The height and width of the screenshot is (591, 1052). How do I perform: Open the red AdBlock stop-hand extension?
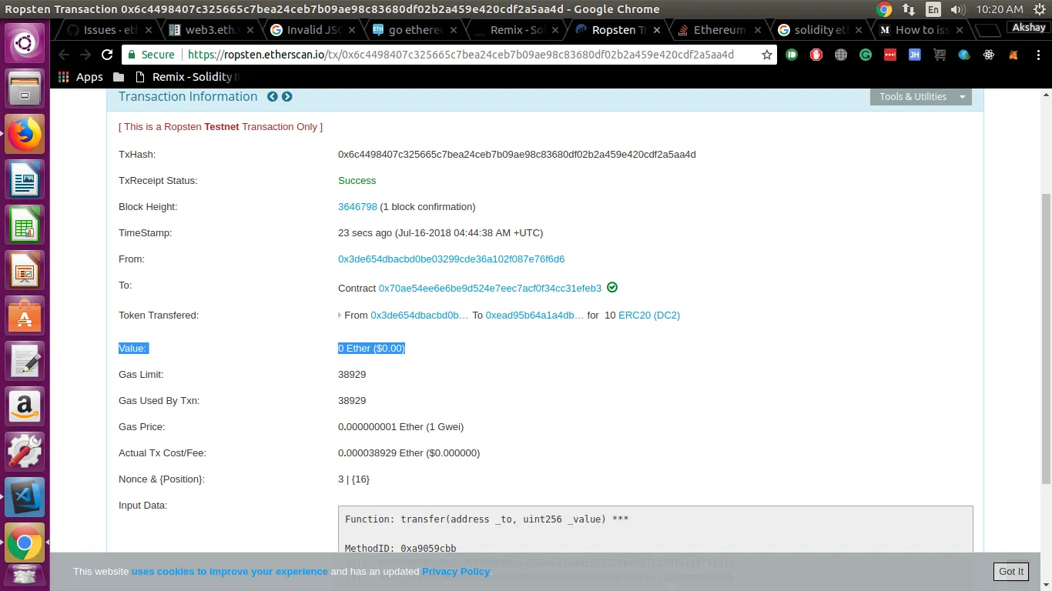(x=816, y=55)
